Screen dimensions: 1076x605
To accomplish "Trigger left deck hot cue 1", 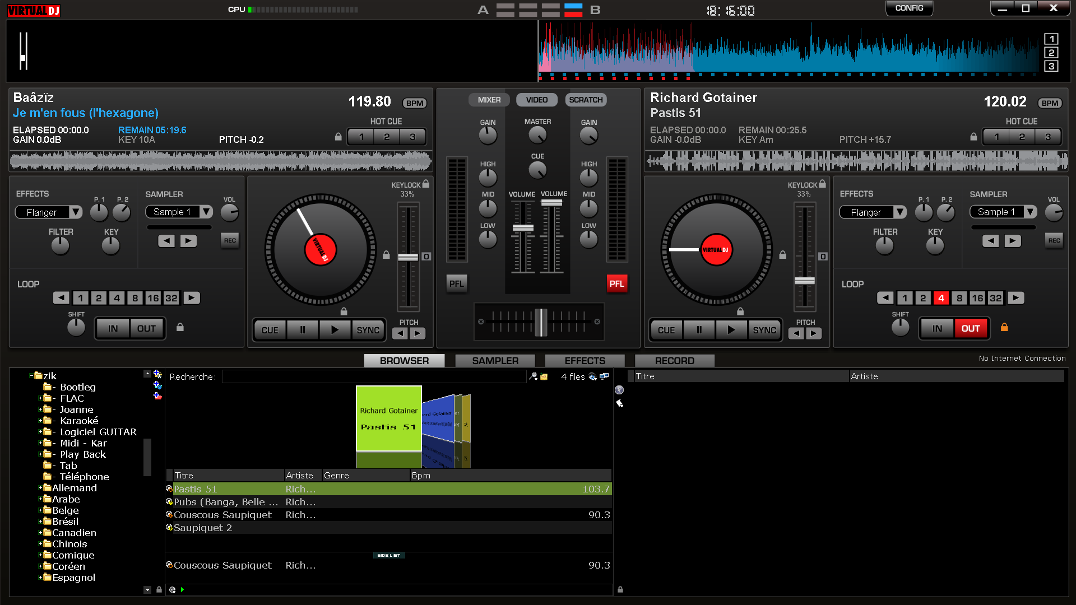I will 361,137.
